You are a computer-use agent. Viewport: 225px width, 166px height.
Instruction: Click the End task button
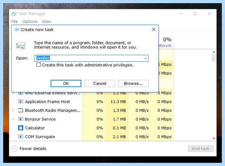[x=201, y=149]
